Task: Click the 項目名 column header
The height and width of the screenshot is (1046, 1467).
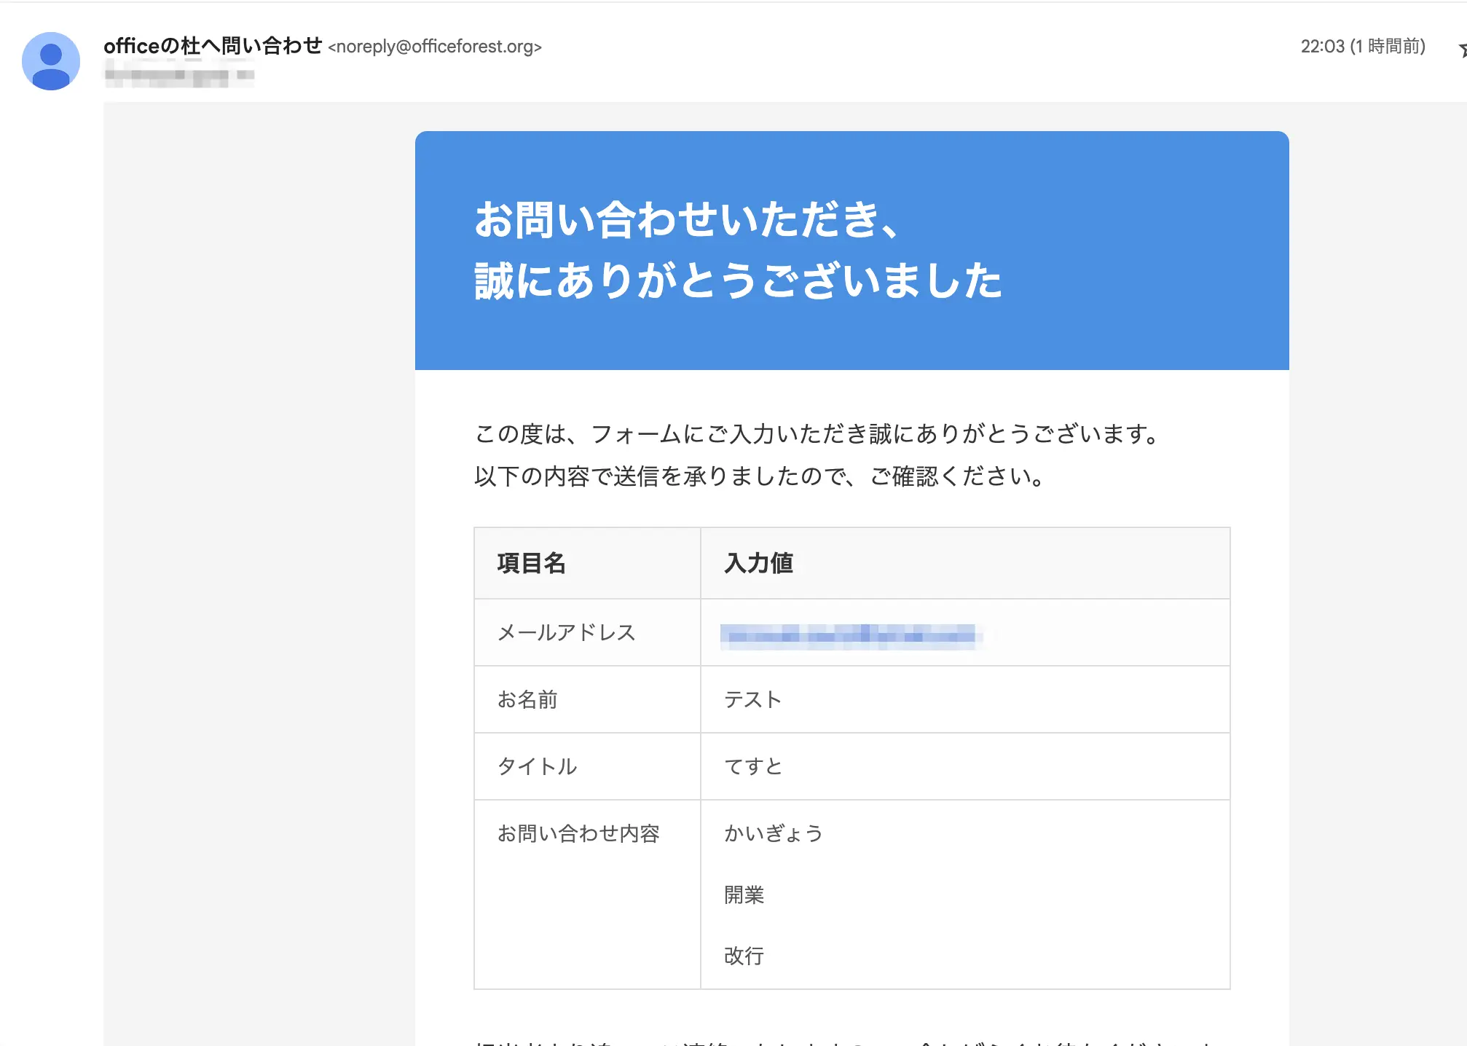Action: coord(531,563)
